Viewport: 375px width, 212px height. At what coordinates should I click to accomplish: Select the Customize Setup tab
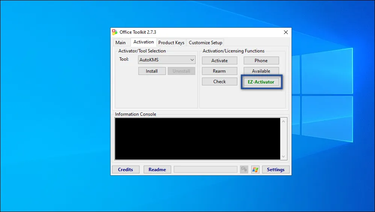pos(206,43)
